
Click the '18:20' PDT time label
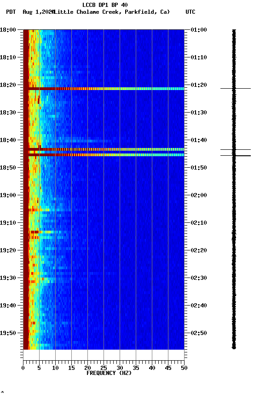click(x=8, y=85)
